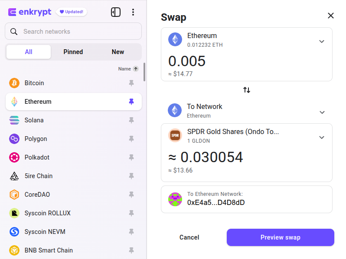Expand the To Network dropdown chevron
Image resolution: width=346 pixels, height=259 pixels.
coord(322,112)
